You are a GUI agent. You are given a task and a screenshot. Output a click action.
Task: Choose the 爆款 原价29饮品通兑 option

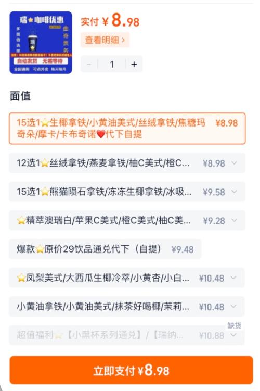tap(105, 249)
